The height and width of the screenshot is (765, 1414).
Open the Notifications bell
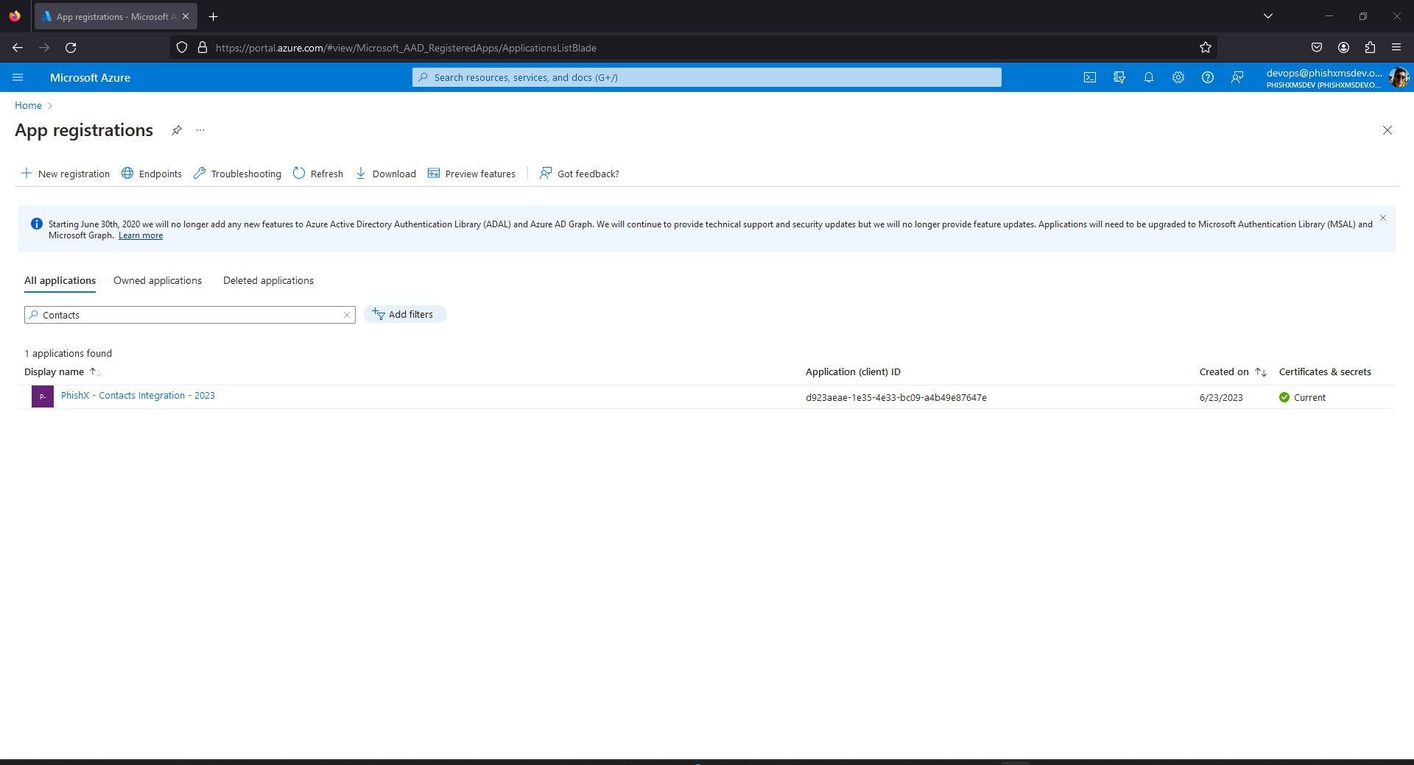1149,77
